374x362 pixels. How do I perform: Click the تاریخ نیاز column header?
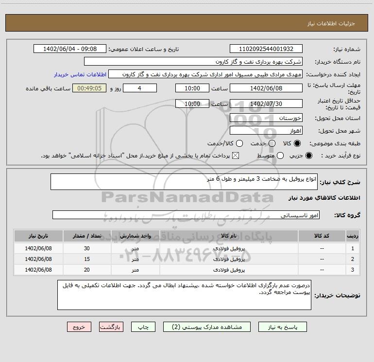[x=38, y=236]
